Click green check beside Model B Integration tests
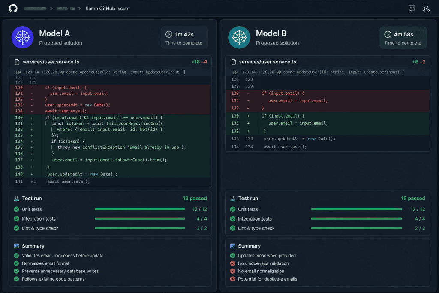Screen dimensions: 439x293 pyautogui.click(x=233, y=219)
